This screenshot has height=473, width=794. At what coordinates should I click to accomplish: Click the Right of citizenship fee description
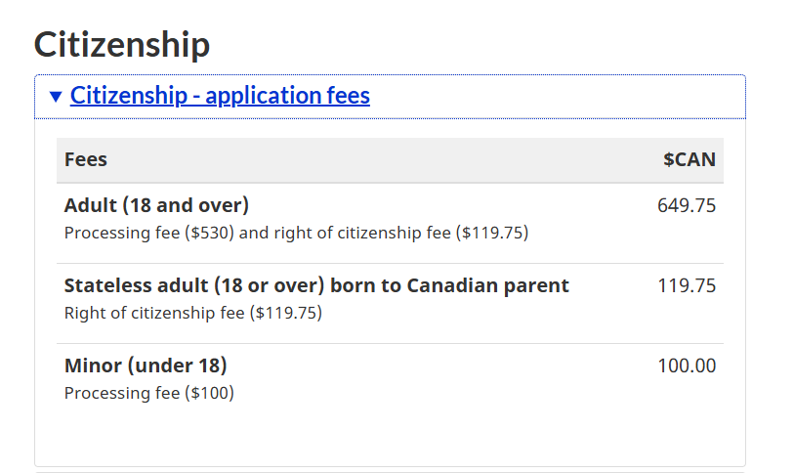tap(193, 313)
